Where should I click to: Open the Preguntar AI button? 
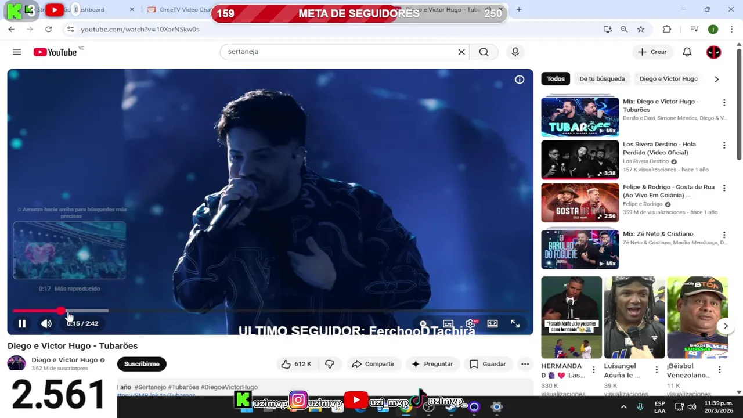pyautogui.click(x=431, y=364)
